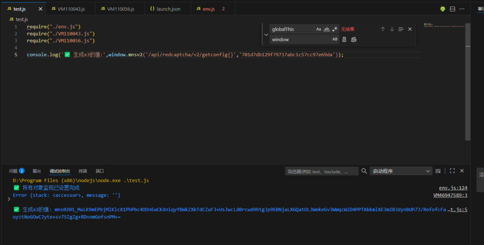Image resolution: width=484 pixels, height=245 pixels.
Task: Open the 终端 terminal panel tab
Action: pos(83,171)
